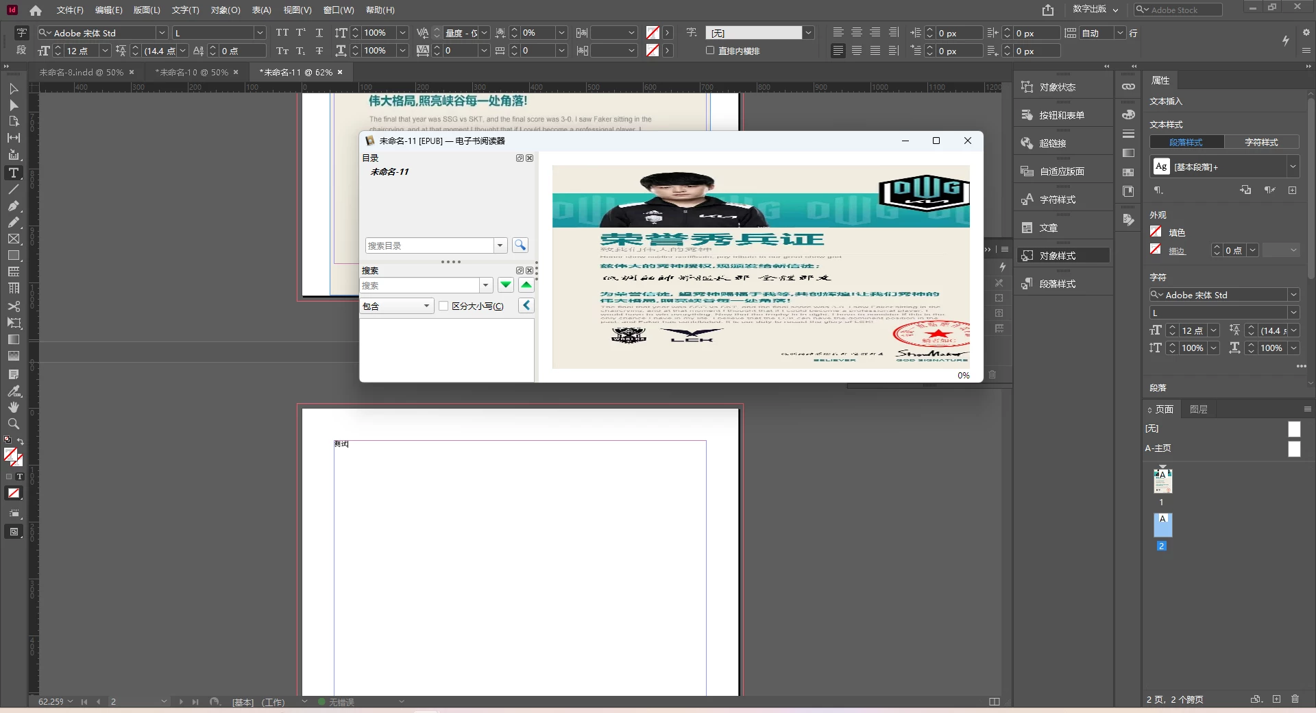Screen dimensions: 1316x713
Task: Select the Page tool
Action: (13, 121)
